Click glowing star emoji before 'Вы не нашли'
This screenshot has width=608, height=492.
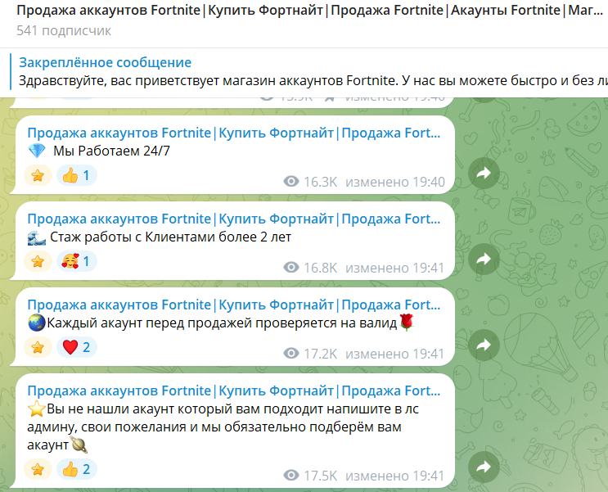(37, 409)
